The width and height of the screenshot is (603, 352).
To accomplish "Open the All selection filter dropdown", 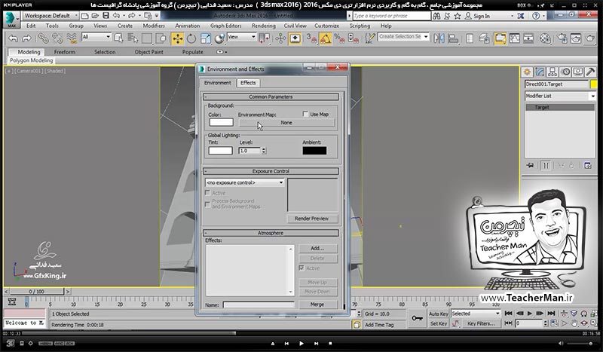I will pyautogui.click(x=96, y=37).
